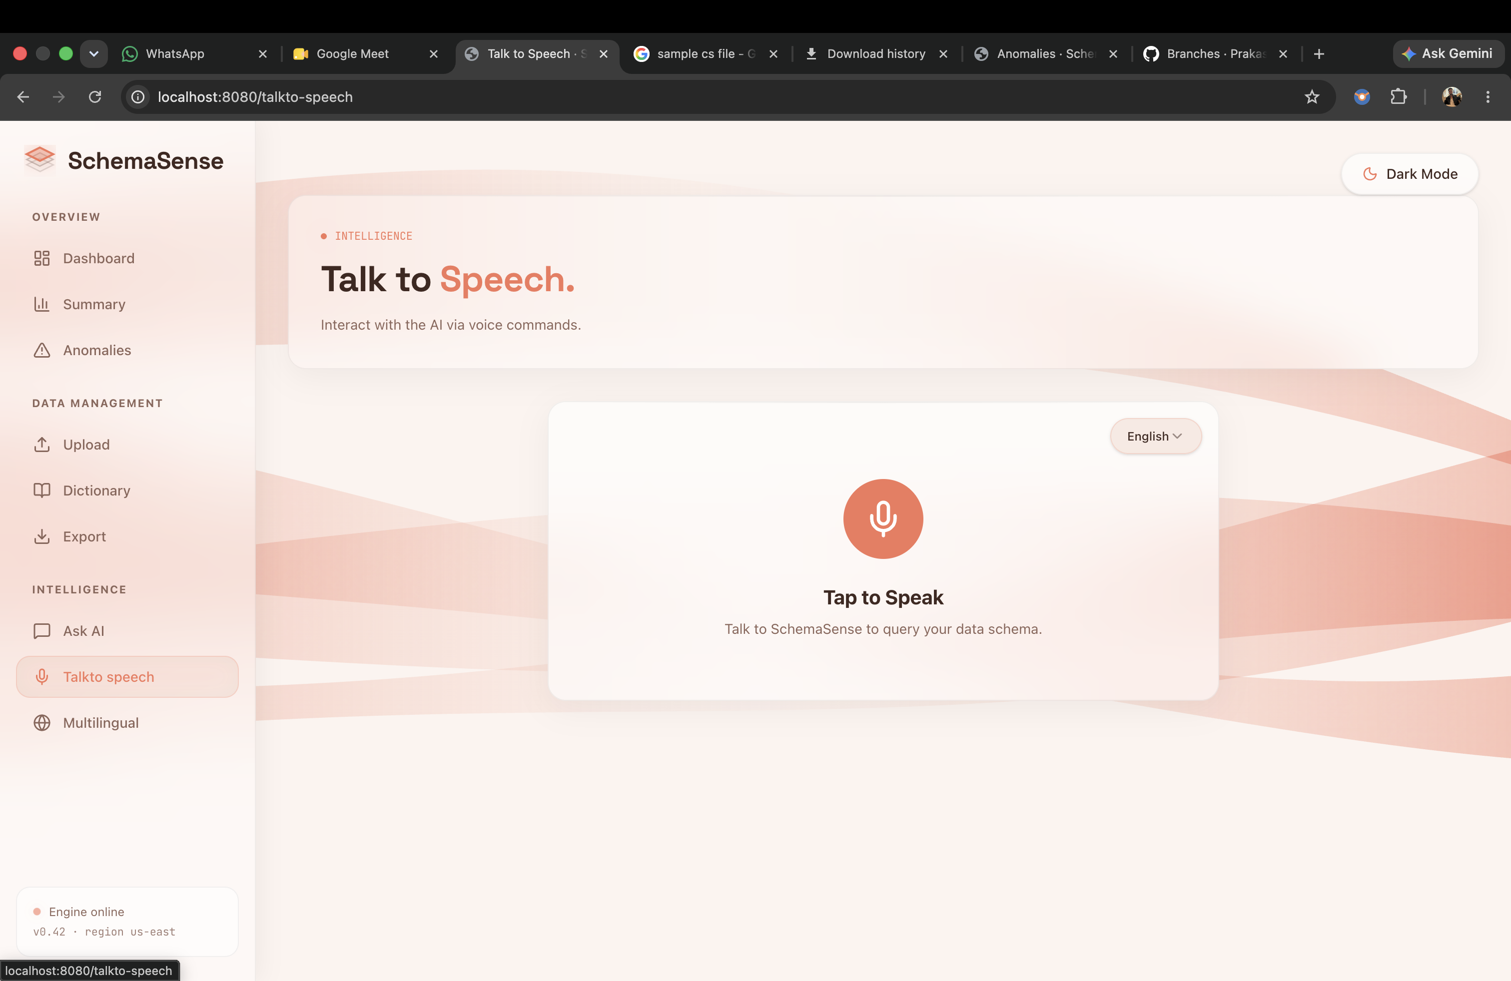This screenshot has width=1511, height=981.
Task: Click the Tap to Speak heading
Action: [x=883, y=597]
